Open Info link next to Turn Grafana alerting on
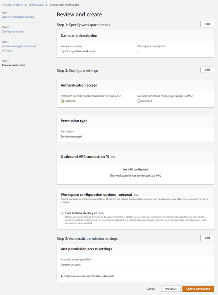Viewport: 218px width, 295px height. 101,213
